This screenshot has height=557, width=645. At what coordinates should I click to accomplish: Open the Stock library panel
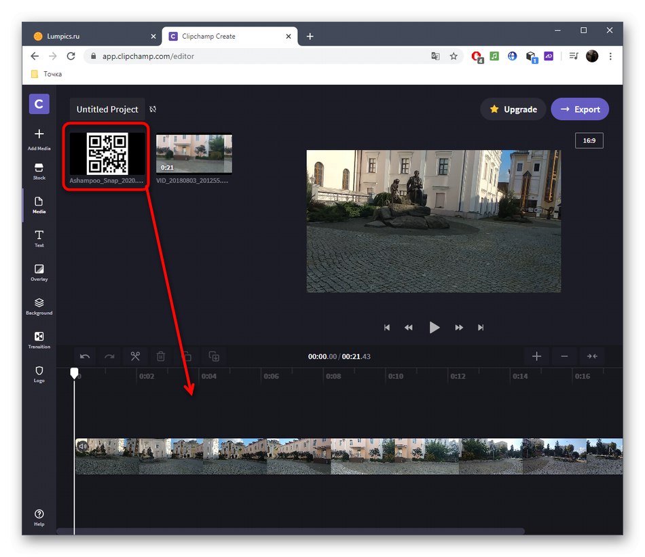(x=39, y=171)
